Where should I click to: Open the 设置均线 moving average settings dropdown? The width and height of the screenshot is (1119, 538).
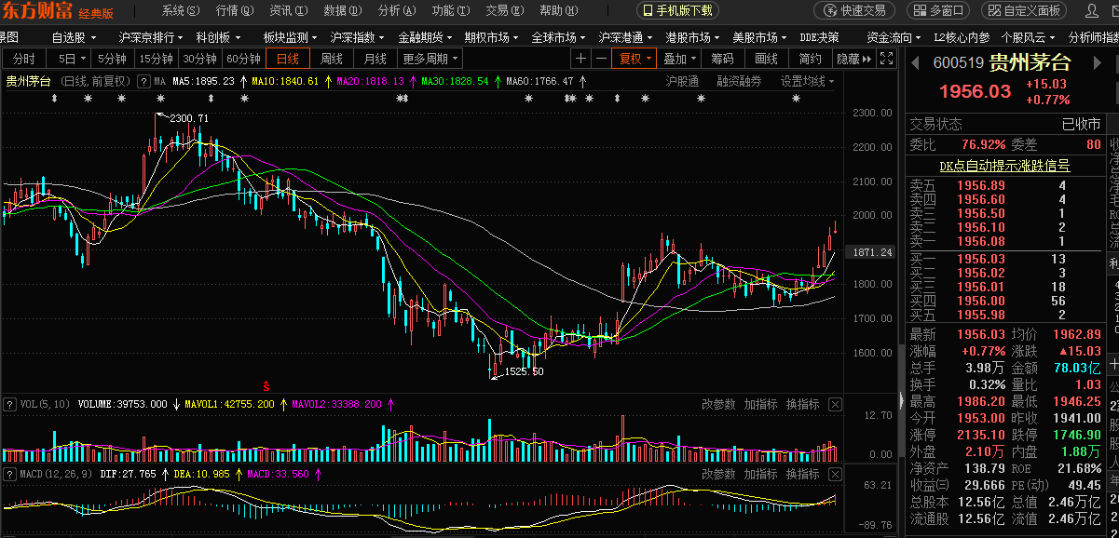tap(807, 81)
